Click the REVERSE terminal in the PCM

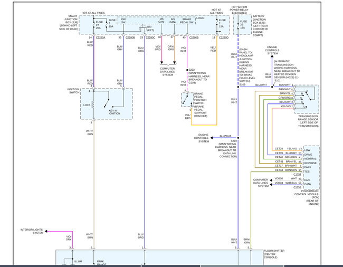pyautogui.click(x=310, y=163)
